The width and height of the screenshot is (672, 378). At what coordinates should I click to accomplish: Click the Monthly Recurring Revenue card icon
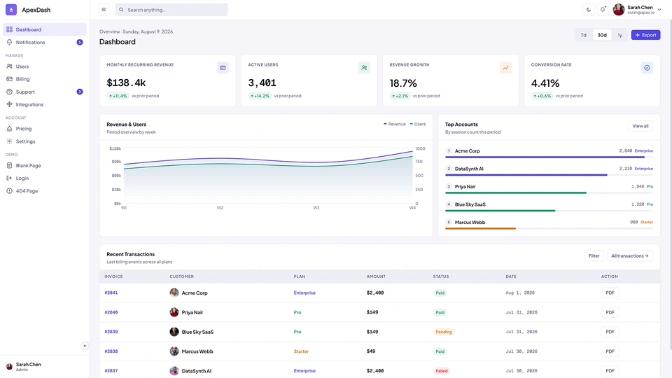click(x=223, y=68)
